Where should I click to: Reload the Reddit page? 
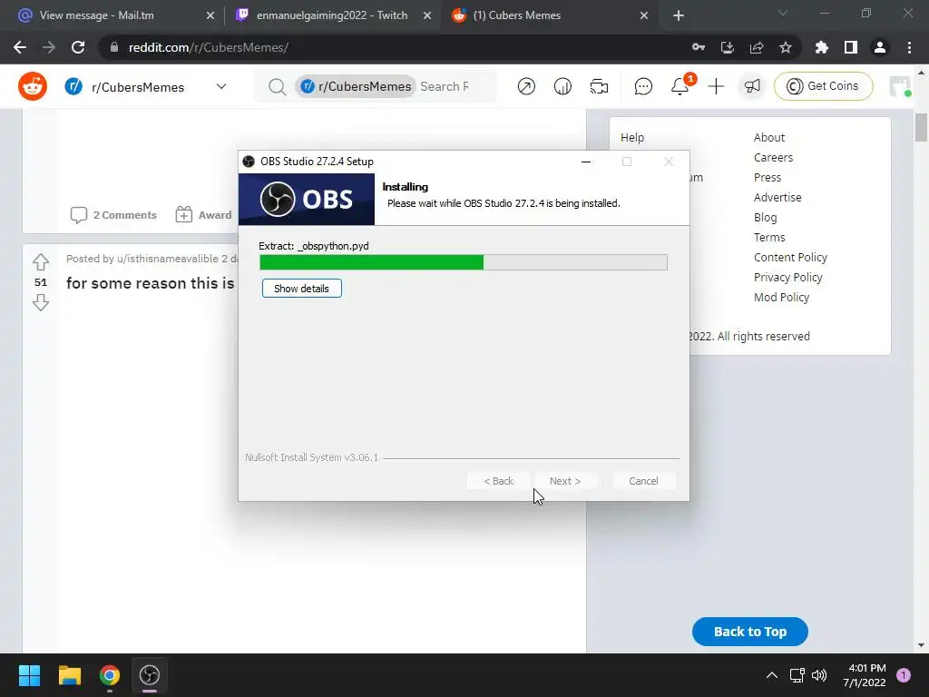pos(78,47)
